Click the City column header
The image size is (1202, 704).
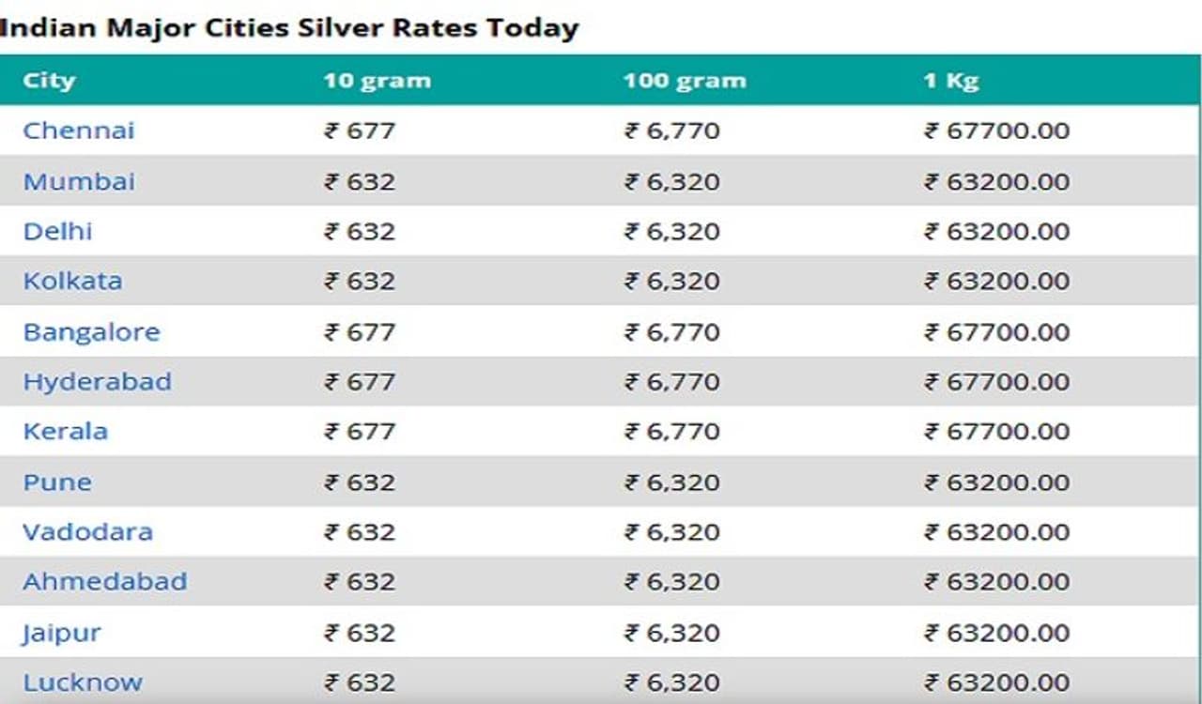(49, 81)
